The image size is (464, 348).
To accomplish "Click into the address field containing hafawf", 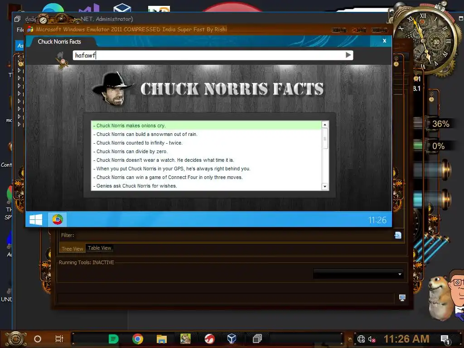I will pos(208,55).
